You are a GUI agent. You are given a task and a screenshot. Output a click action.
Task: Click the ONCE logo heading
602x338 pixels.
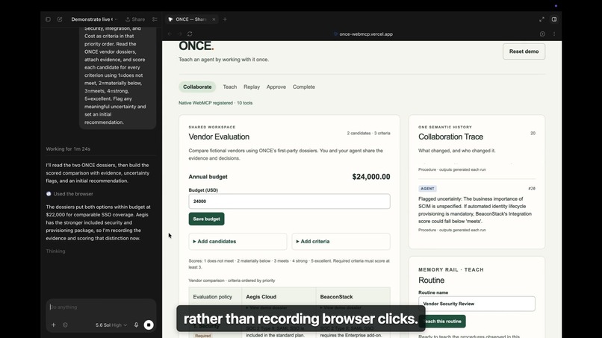click(x=196, y=46)
